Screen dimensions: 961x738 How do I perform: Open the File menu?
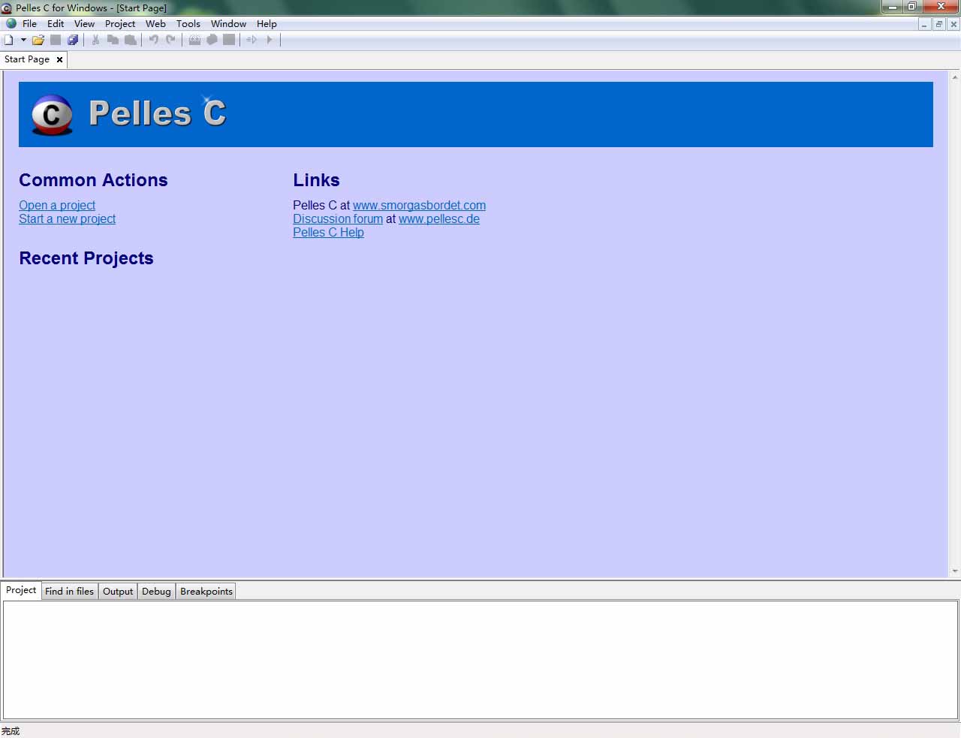point(29,24)
